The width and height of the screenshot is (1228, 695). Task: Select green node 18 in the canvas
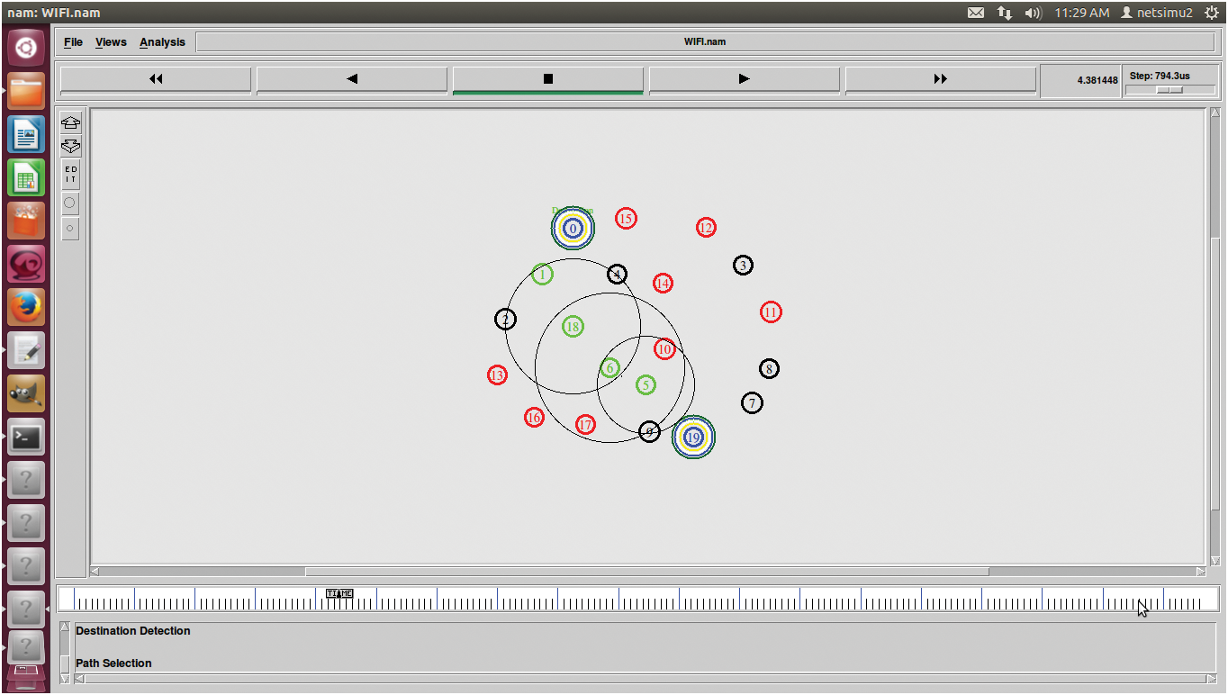click(x=573, y=327)
